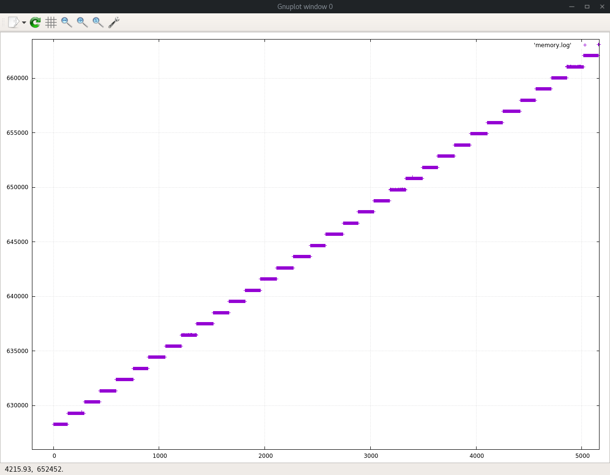610x475 pixels.
Task: Click the 'memory.log' legend entry
Action: click(552, 45)
